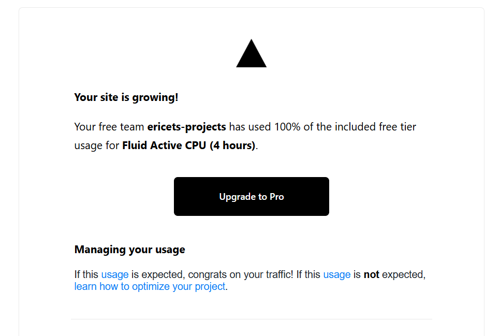The image size is (500, 336).
Task: Click the bold Fluid Active CPU (4 hours) text
Action: click(x=189, y=145)
